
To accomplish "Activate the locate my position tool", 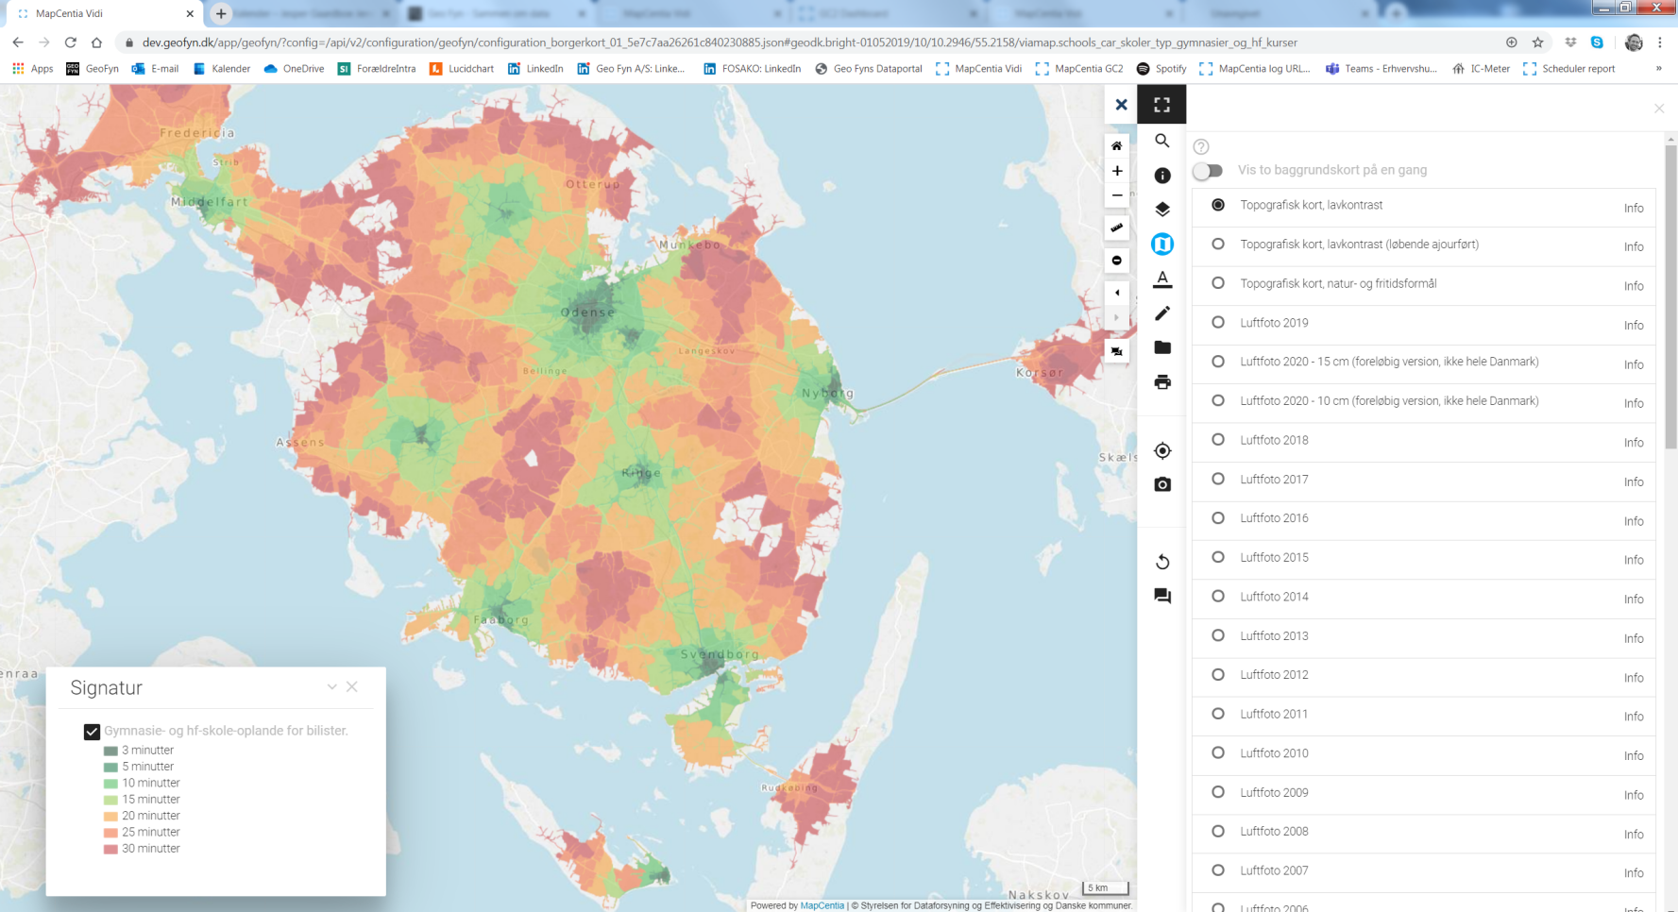I will point(1162,450).
